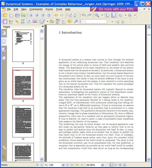The image size is (152, 168).
Task: Select the magnifier Zoom In tool
Action: (x=97, y=15)
